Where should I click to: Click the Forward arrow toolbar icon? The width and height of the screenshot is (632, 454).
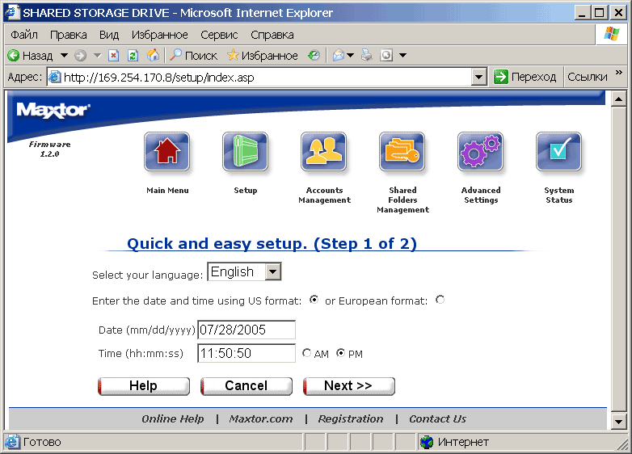81,55
